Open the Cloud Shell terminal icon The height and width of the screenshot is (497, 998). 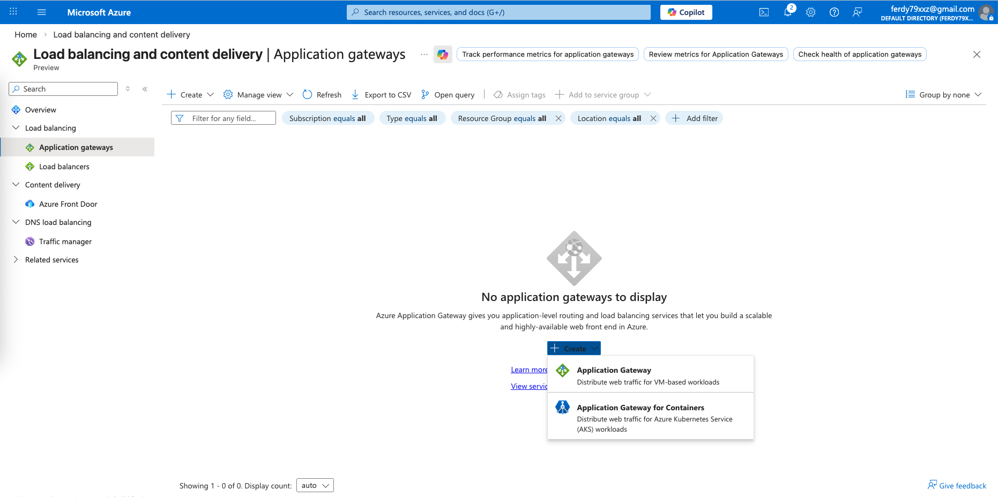(764, 12)
